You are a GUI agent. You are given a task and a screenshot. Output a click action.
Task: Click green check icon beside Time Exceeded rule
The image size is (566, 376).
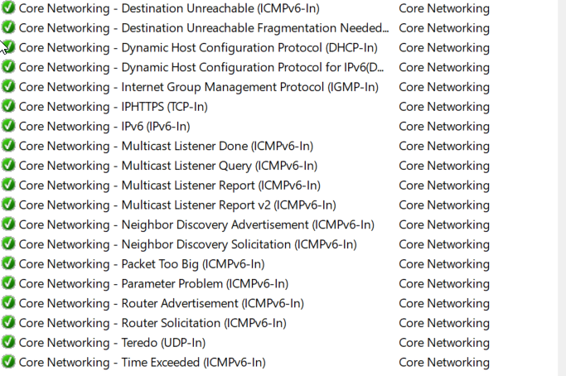click(x=8, y=363)
